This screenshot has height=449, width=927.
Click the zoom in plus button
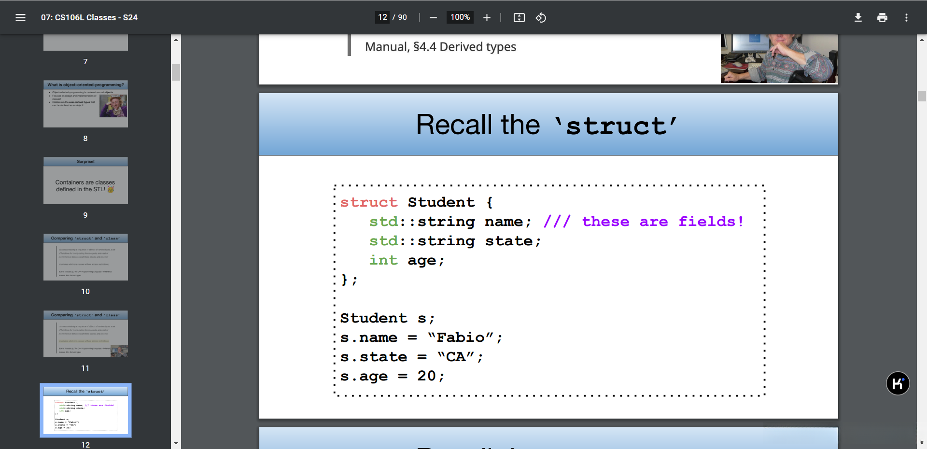click(x=487, y=18)
